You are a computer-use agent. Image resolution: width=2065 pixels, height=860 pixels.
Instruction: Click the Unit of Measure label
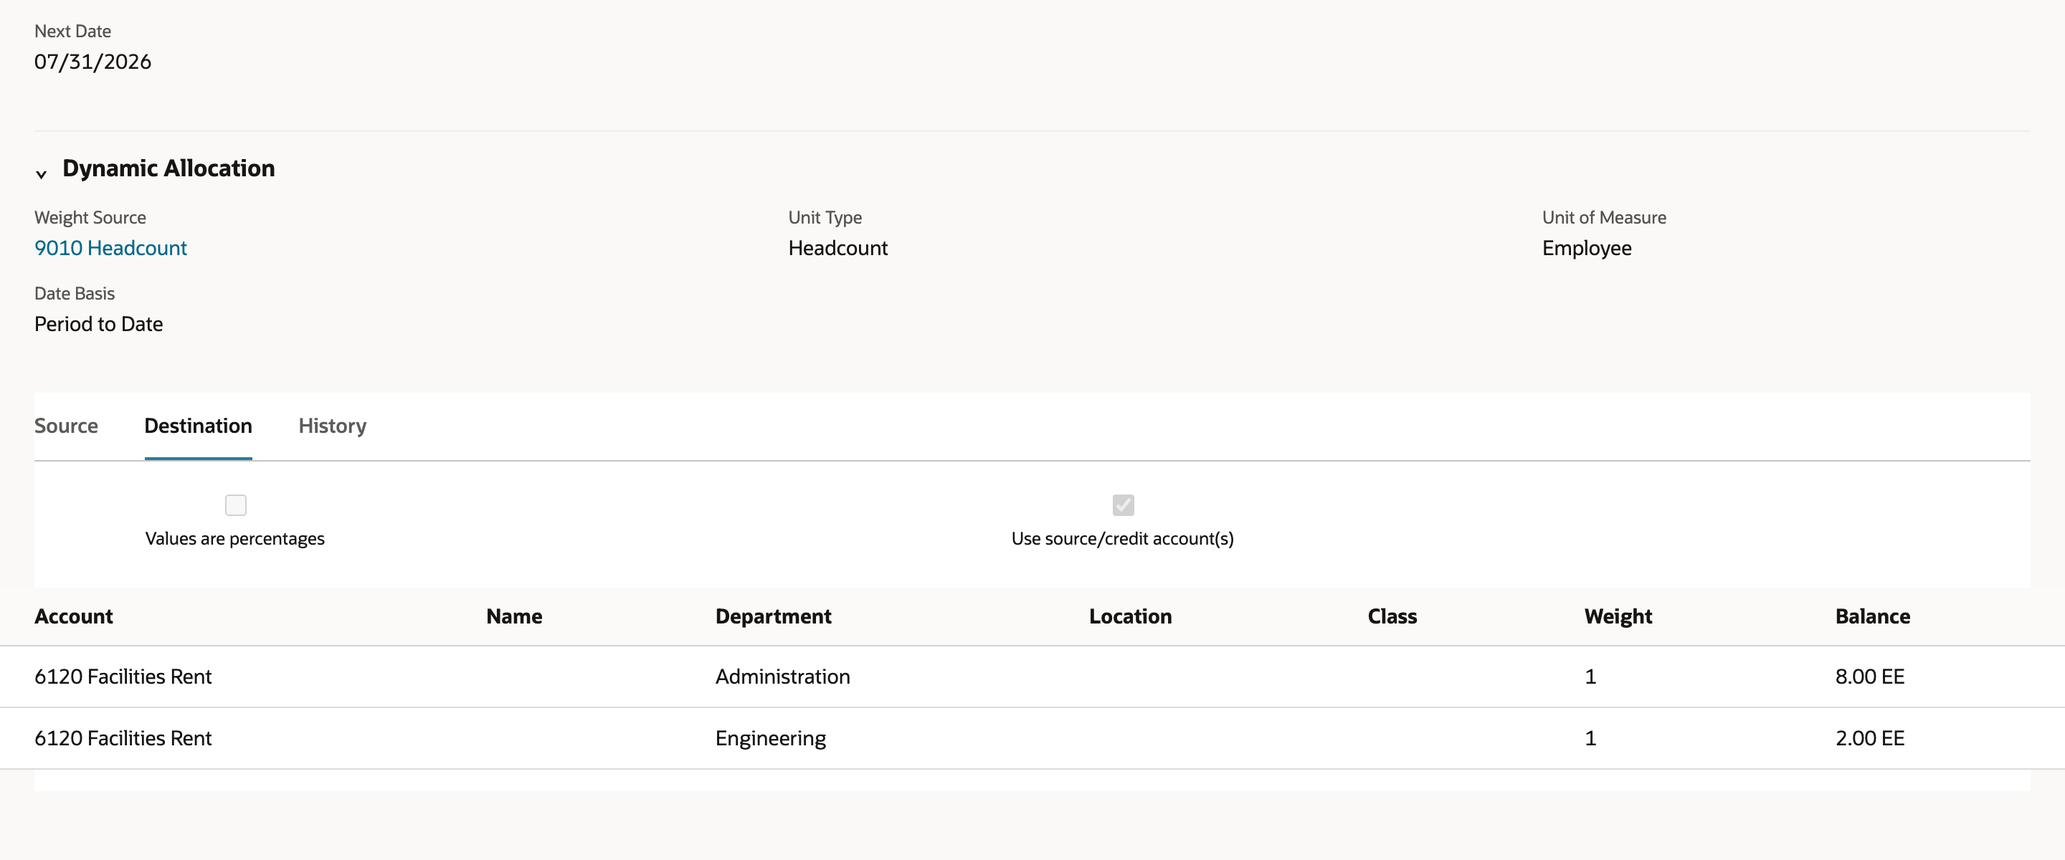tap(1604, 217)
